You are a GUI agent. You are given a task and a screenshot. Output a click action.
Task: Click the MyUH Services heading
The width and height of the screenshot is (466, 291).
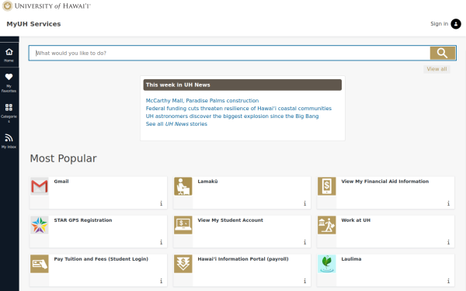pos(33,24)
